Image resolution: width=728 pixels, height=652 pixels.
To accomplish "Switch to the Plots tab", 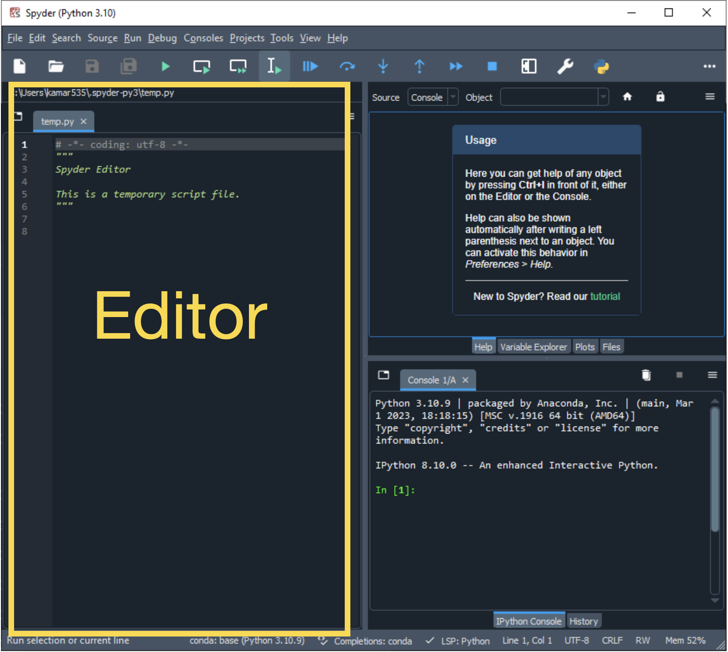I will pyautogui.click(x=585, y=347).
